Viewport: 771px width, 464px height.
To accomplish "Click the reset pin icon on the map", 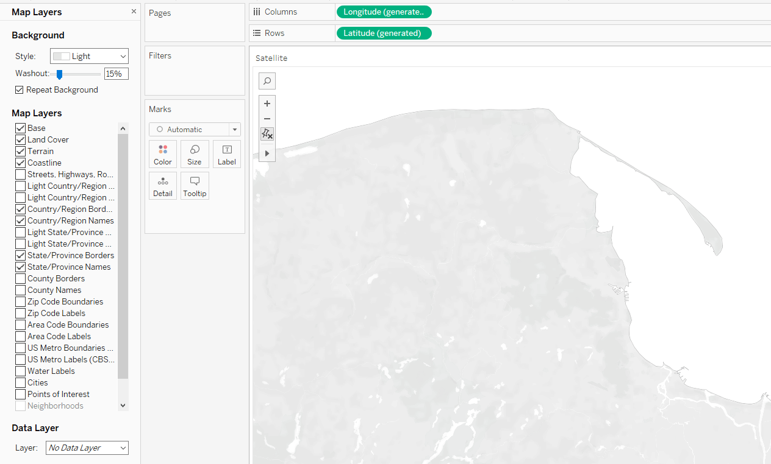I will (x=267, y=133).
